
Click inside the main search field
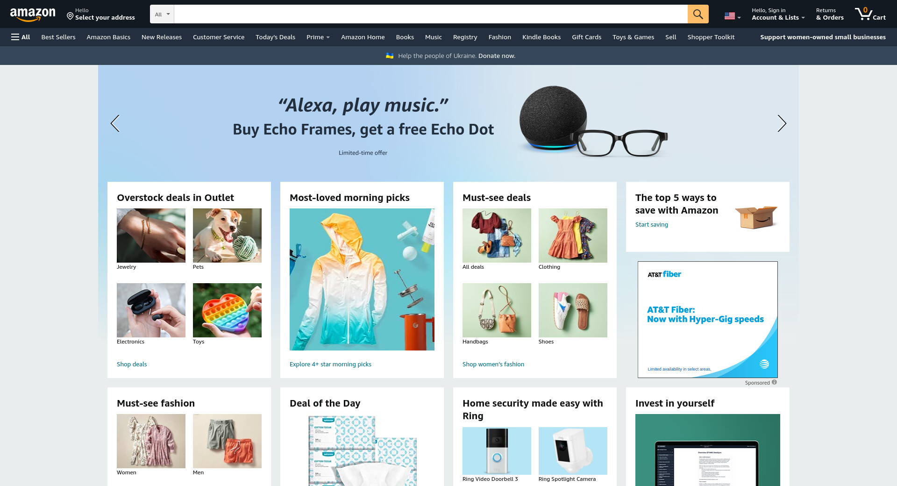click(x=431, y=14)
